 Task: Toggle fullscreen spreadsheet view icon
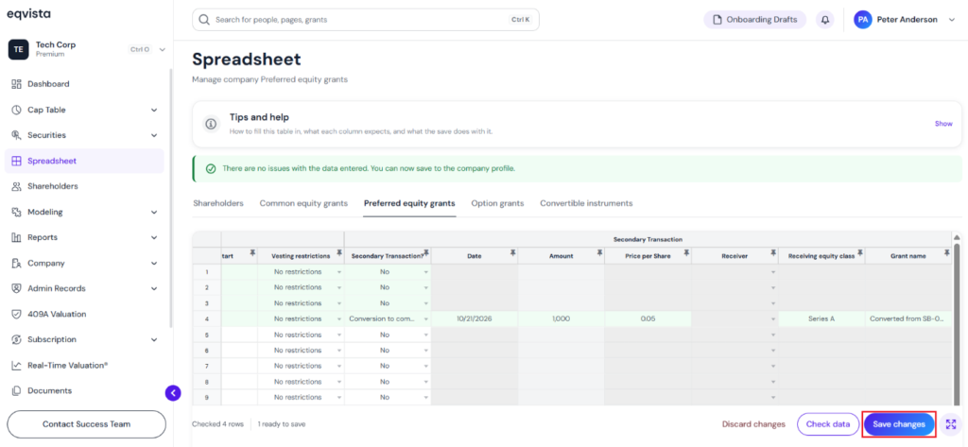[951, 424]
